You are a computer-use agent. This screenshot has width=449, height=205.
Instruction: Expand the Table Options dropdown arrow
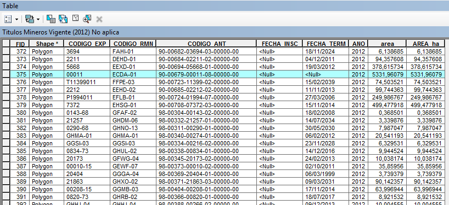pyautogui.click(x=16, y=19)
